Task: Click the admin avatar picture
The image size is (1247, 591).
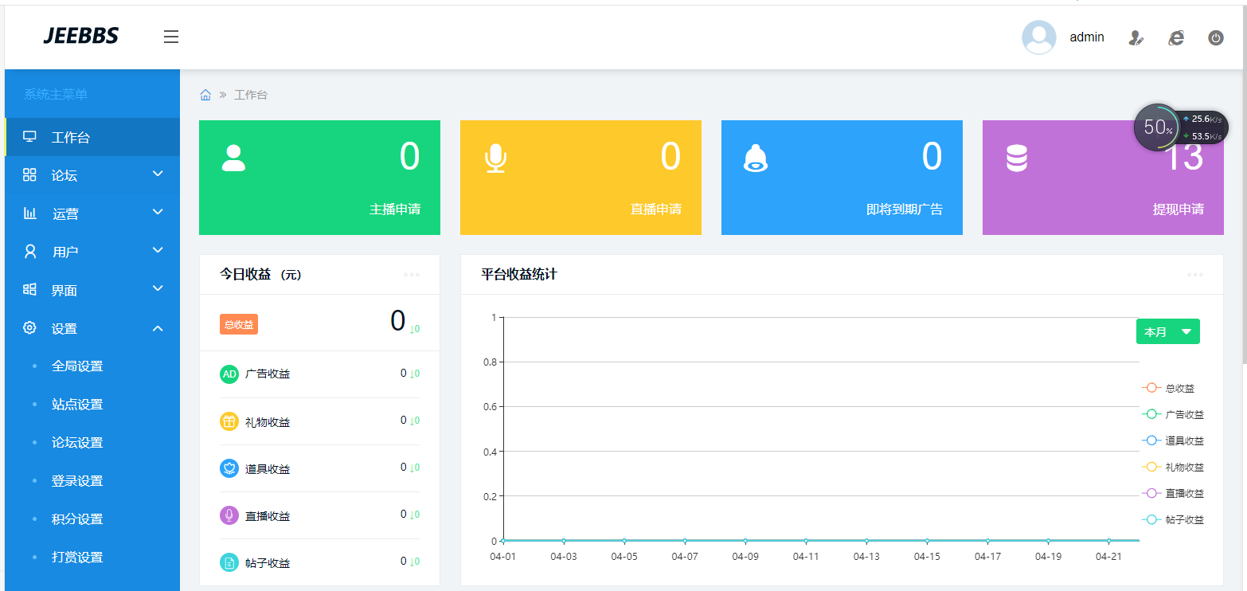Action: click(x=1038, y=37)
